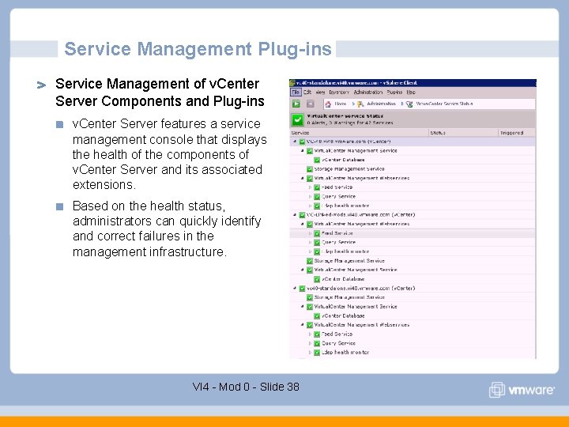Click '0 Alerts, 0 Warnings' summary text
Viewport: 569px width, 427px height.
click(x=350, y=123)
